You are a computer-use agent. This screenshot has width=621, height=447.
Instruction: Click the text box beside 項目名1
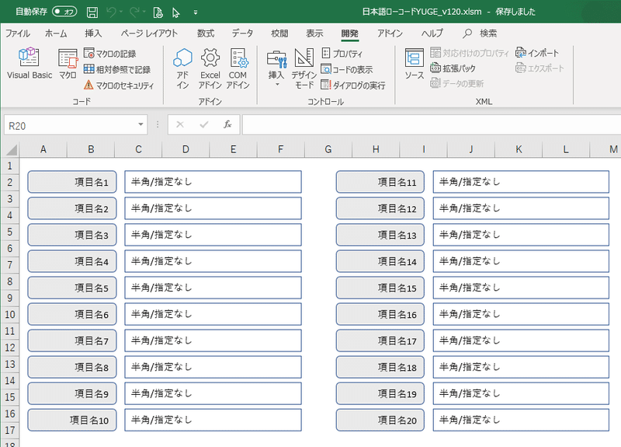click(x=213, y=182)
